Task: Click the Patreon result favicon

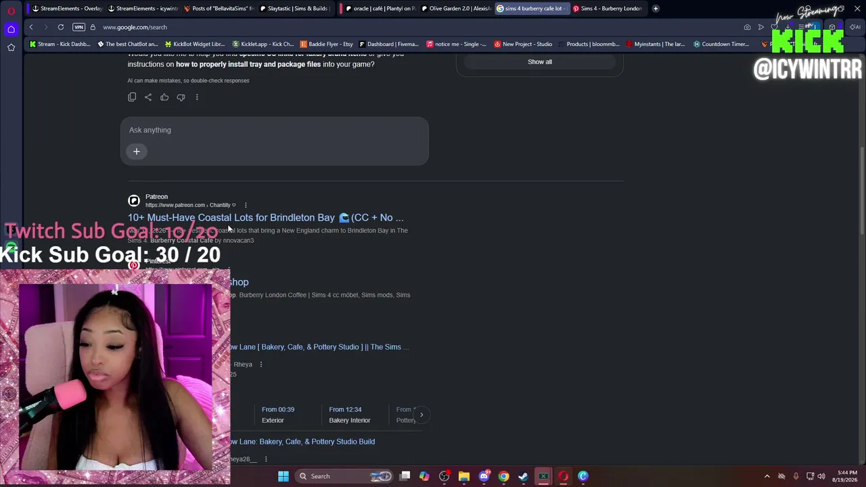Action: [134, 201]
